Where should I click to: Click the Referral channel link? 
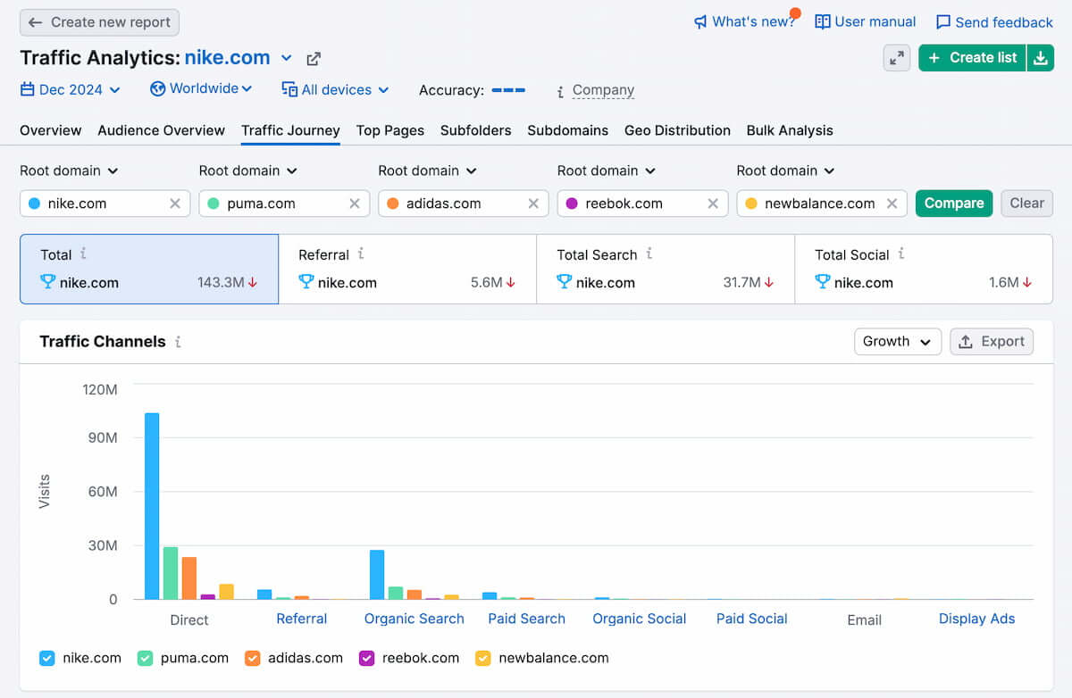[302, 619]
